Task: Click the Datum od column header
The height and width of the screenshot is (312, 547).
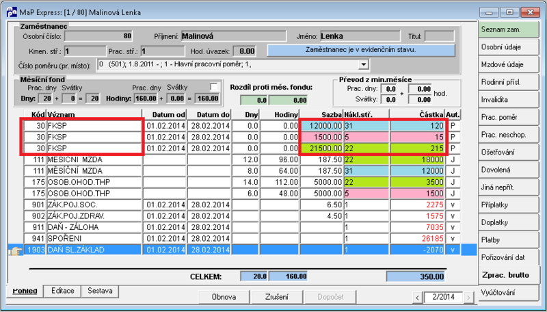Action: coord(165,114)
